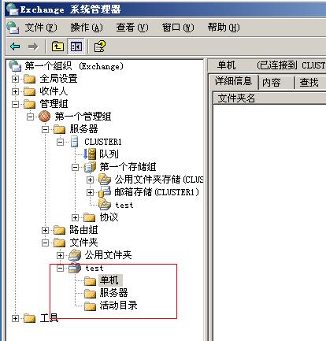Click the 第一个管理组 administrative group icon
The image size is (326, 341).
pos(45,117)
